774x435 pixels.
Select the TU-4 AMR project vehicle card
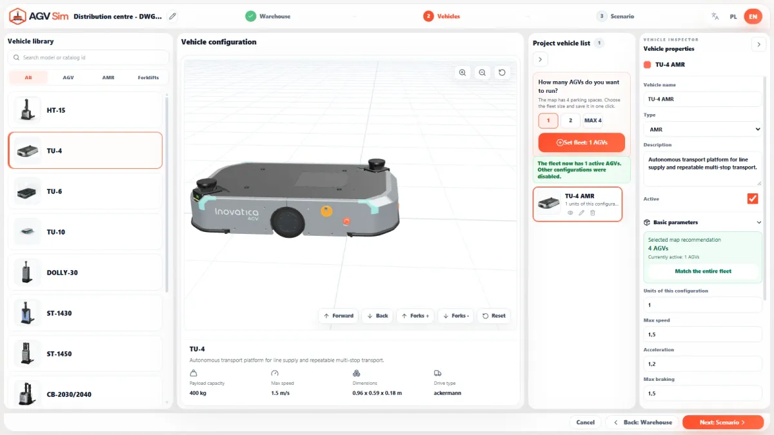(x=577, y=204)
